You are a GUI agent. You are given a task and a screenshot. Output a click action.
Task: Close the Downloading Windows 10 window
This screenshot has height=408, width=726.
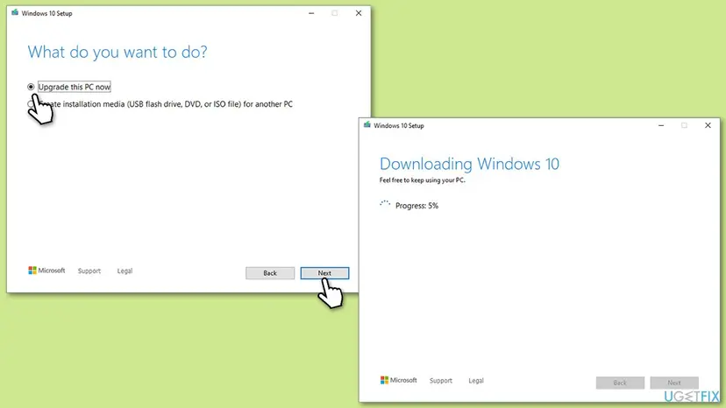pos(708,125)
